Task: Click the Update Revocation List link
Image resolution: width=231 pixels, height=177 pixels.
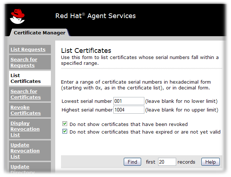Action: tap(25, 151)
